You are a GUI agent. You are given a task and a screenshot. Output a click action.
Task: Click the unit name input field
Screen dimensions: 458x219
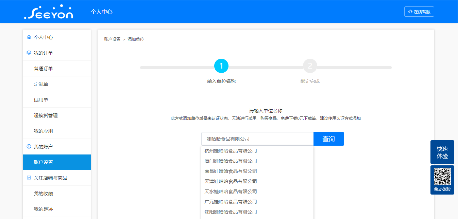(x=257, y=139)
